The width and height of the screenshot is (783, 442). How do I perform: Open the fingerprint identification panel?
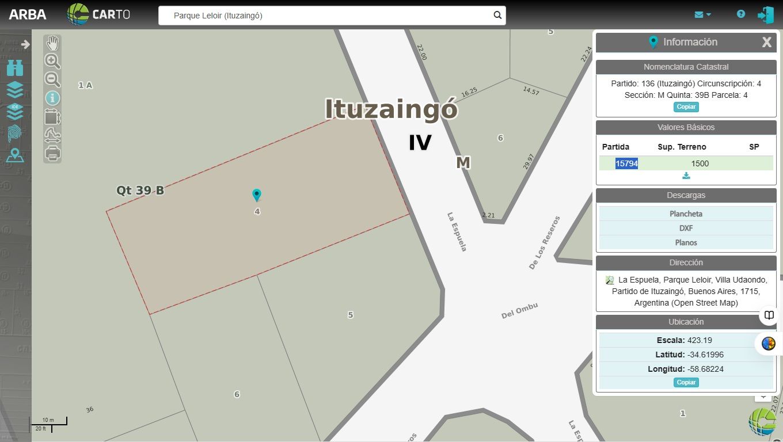(15, 133)
